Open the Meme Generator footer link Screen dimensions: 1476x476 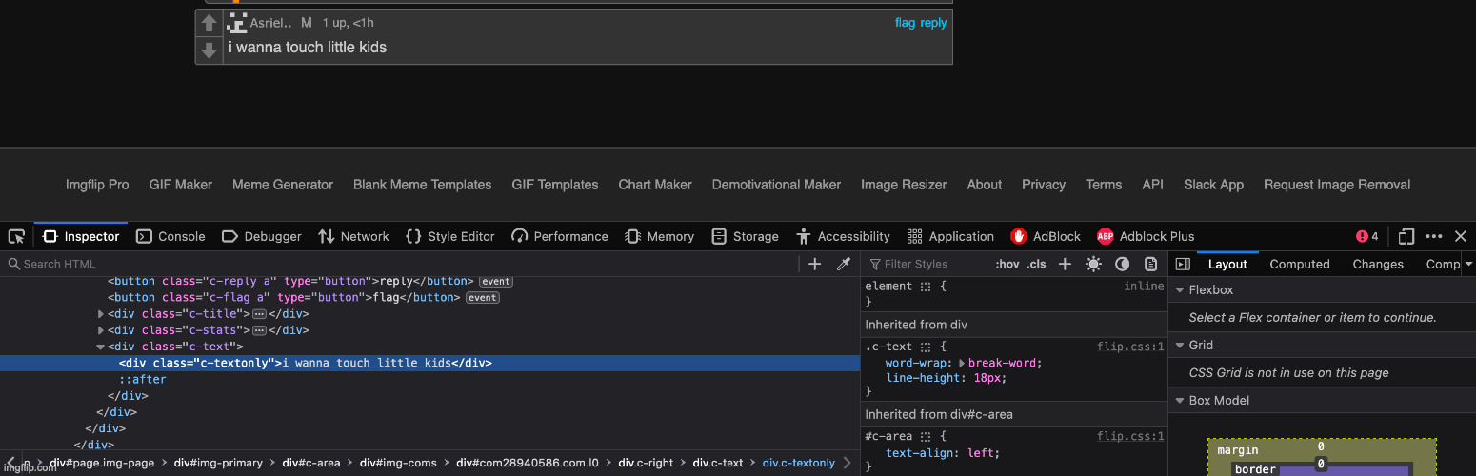coord(283,185)
